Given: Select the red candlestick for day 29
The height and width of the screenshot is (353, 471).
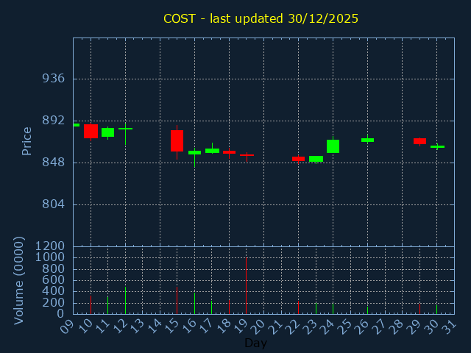Looking at the screenshot, I should pos(420,141).
